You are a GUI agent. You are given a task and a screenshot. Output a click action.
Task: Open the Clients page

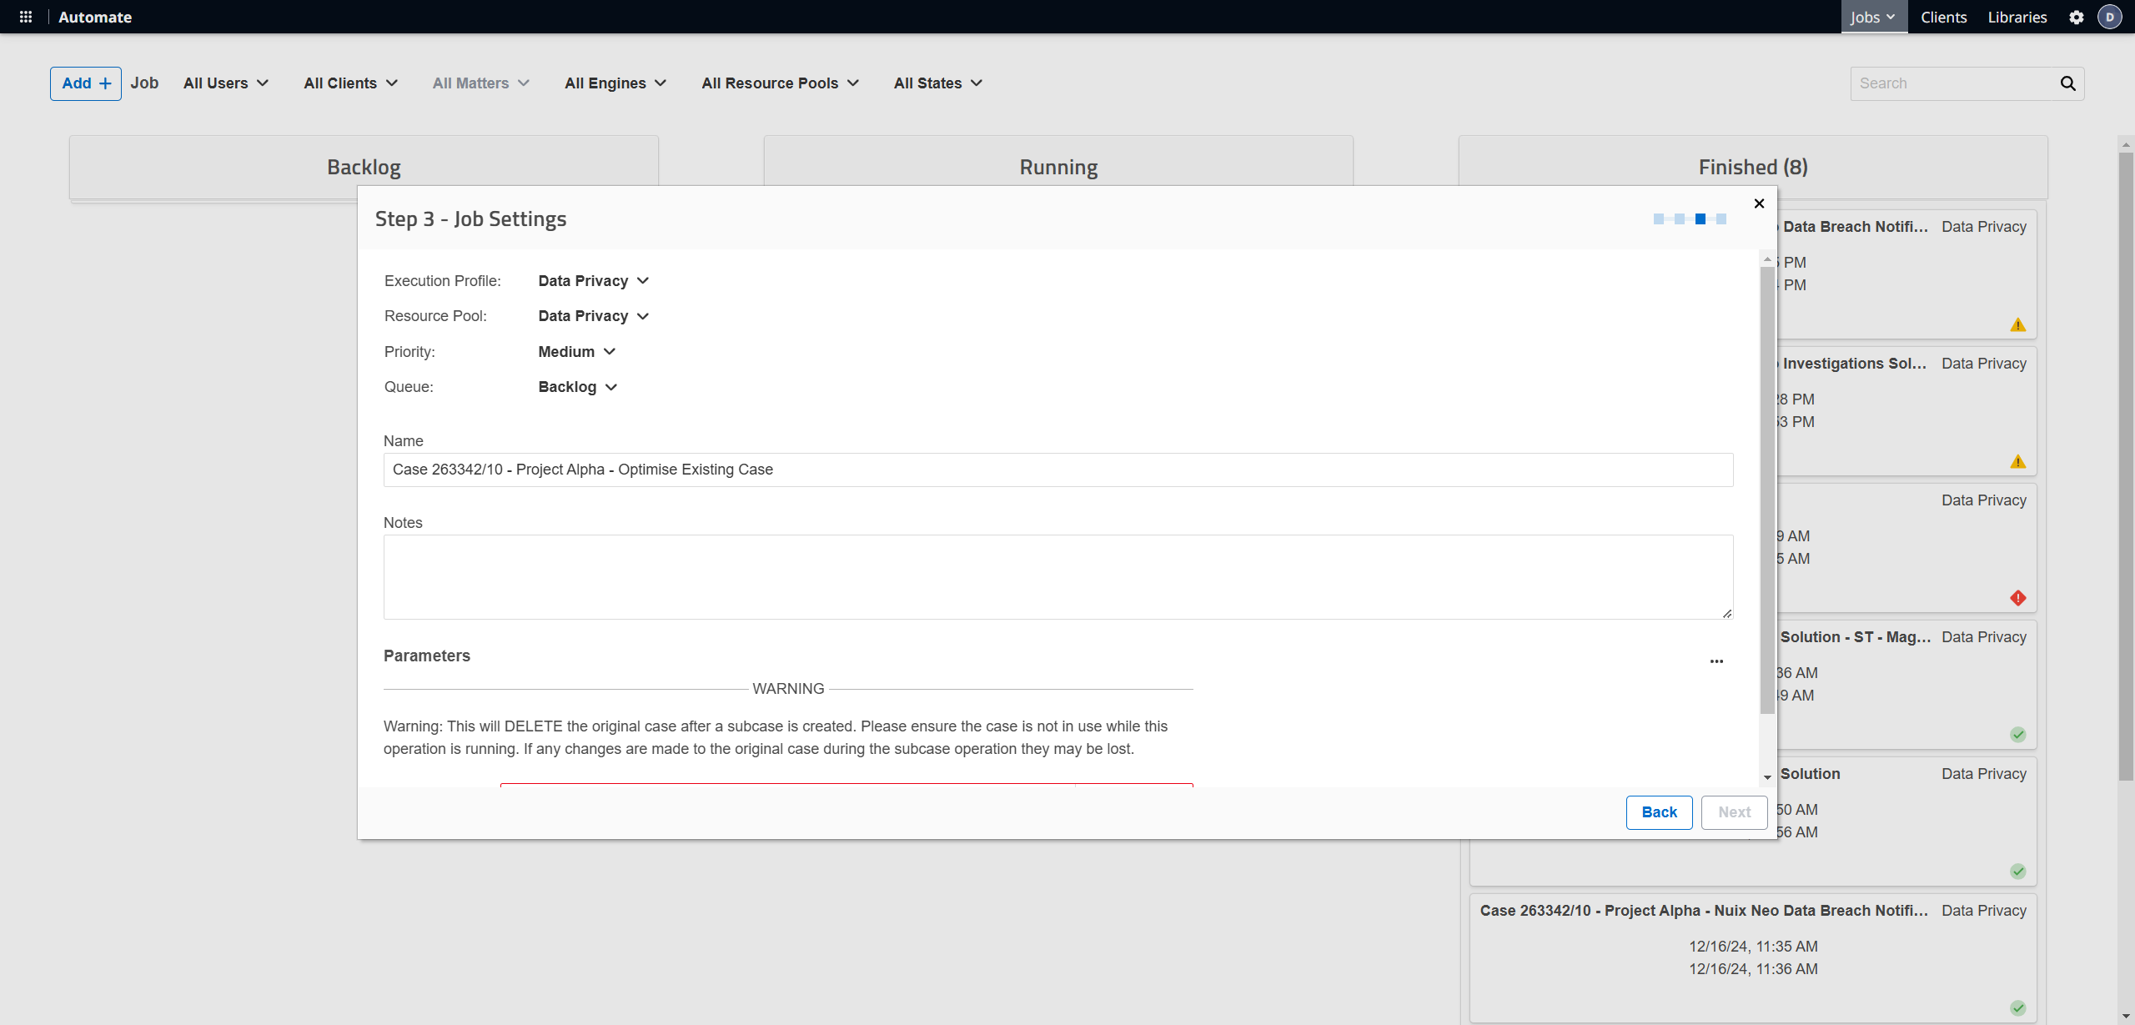click(1943, 18)
